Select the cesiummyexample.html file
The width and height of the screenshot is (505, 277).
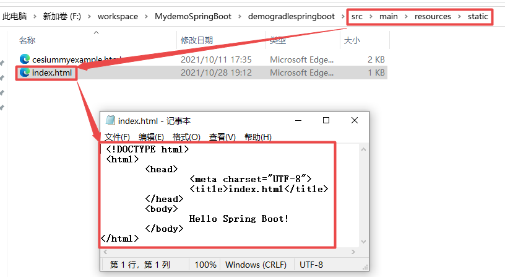(77, 59)
